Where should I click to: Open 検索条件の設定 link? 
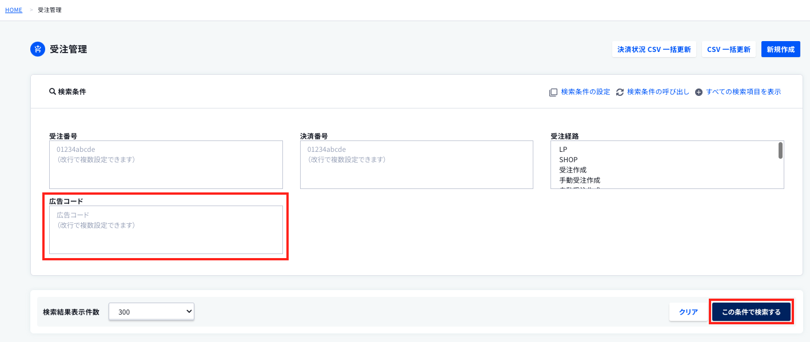point(585,92)
